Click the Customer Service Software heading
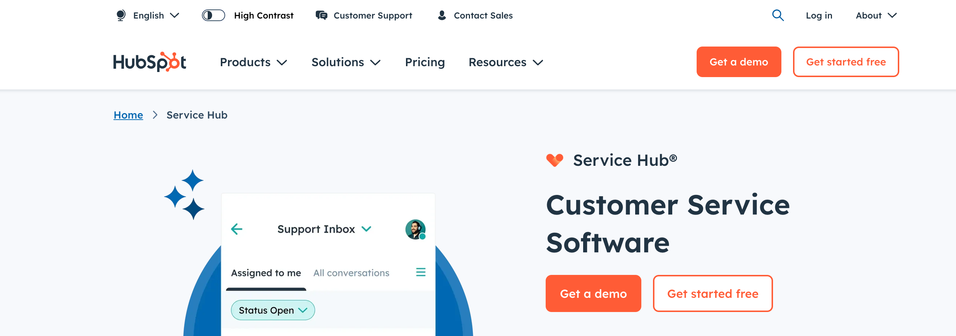Screen dimensions: 956x336 click(668, 224)
